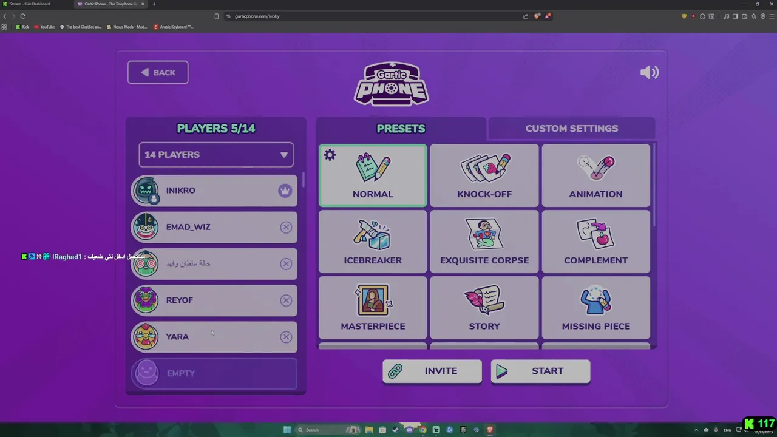Choose the Knock-Off game mode
777x437 pixels.
point(484,175)
